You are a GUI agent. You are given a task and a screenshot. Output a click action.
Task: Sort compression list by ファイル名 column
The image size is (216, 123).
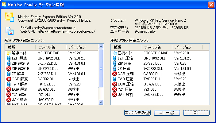click(x=157, y=47)
